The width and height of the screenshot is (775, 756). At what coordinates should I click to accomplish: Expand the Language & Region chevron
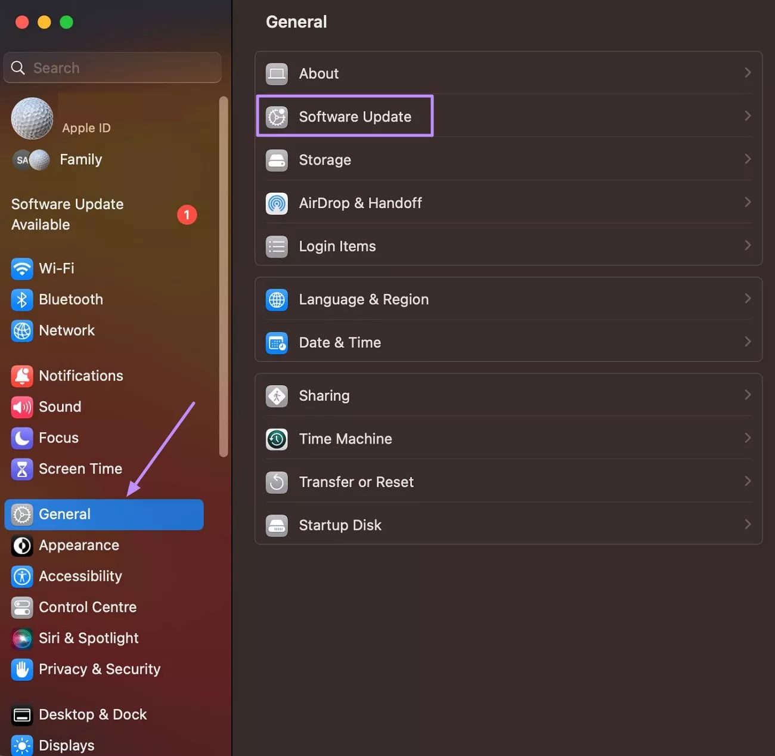pos(748,298)
